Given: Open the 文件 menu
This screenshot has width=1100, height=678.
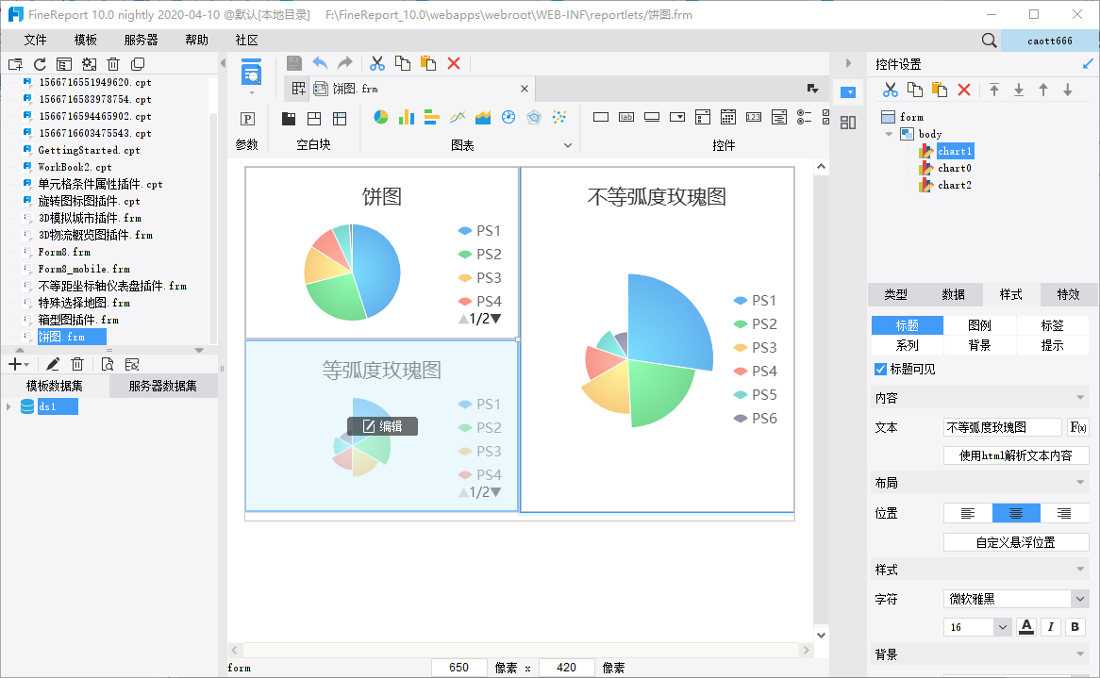Looking at the screenshot, I should [x=35, y=40].
